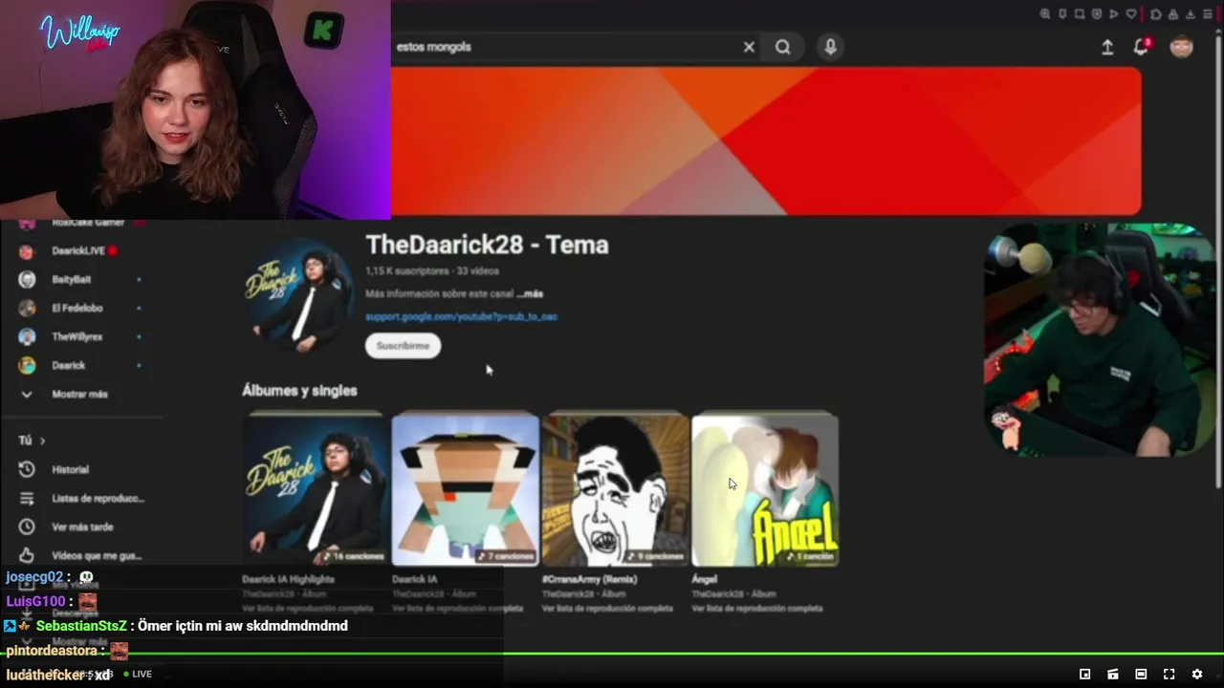This screenshot has height=688, width=1224.
Task: Open the Daarick IA album cover
Action: click(465, 489)
